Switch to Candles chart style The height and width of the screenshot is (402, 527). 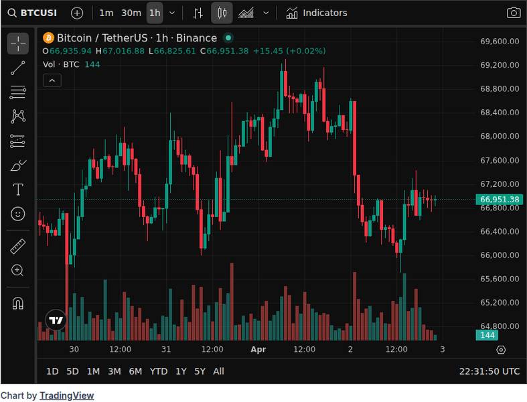[x=222, y=13]
